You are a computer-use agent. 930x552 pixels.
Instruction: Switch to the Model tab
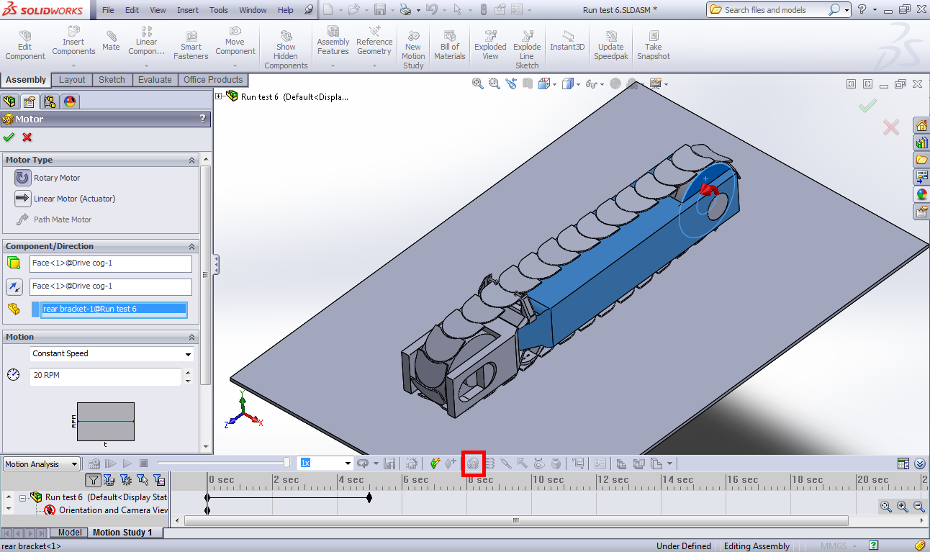69,533
